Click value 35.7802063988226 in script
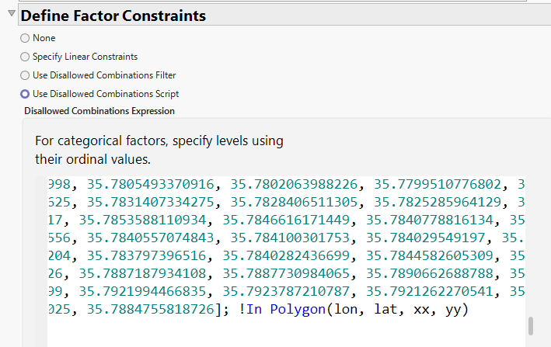 [294, 184]
